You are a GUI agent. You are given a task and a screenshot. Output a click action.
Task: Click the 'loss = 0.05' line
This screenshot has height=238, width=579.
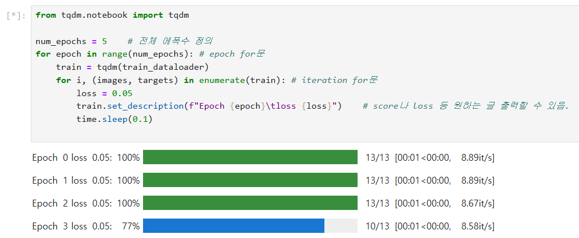pos(105,93)
